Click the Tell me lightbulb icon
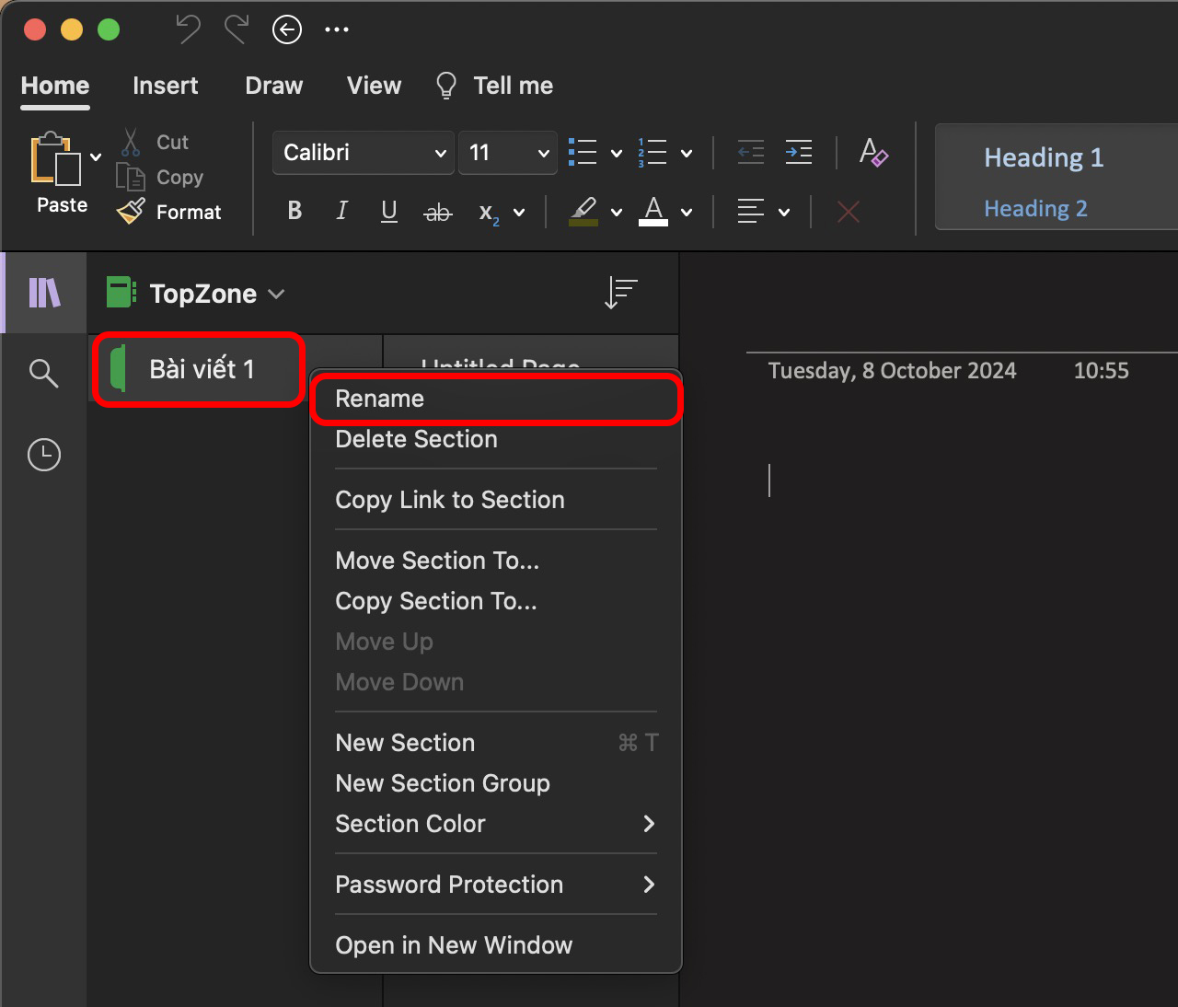Screen dimensions: 1178x1007 pyautogui.click(x=446, y=86)
